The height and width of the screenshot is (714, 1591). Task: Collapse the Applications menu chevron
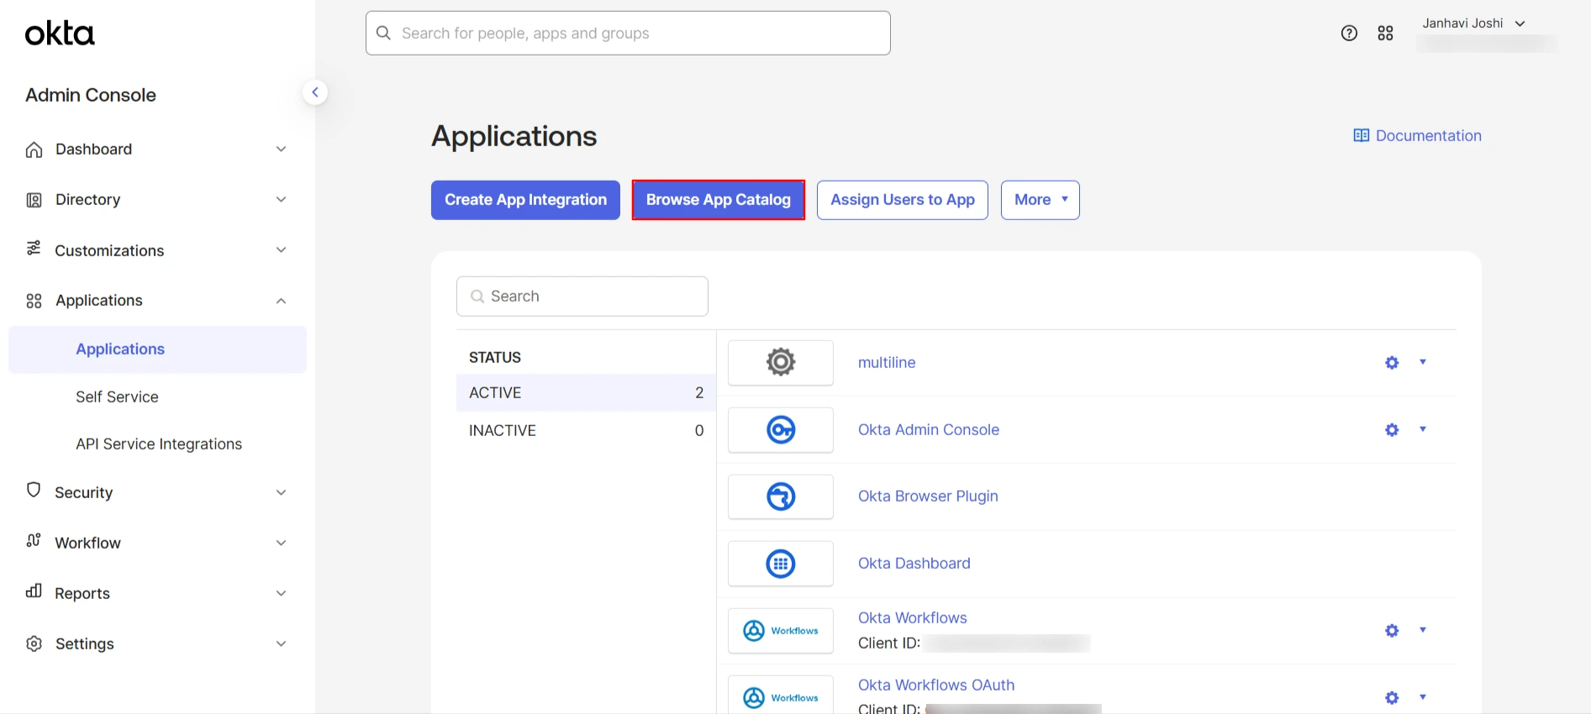point(282,301)
